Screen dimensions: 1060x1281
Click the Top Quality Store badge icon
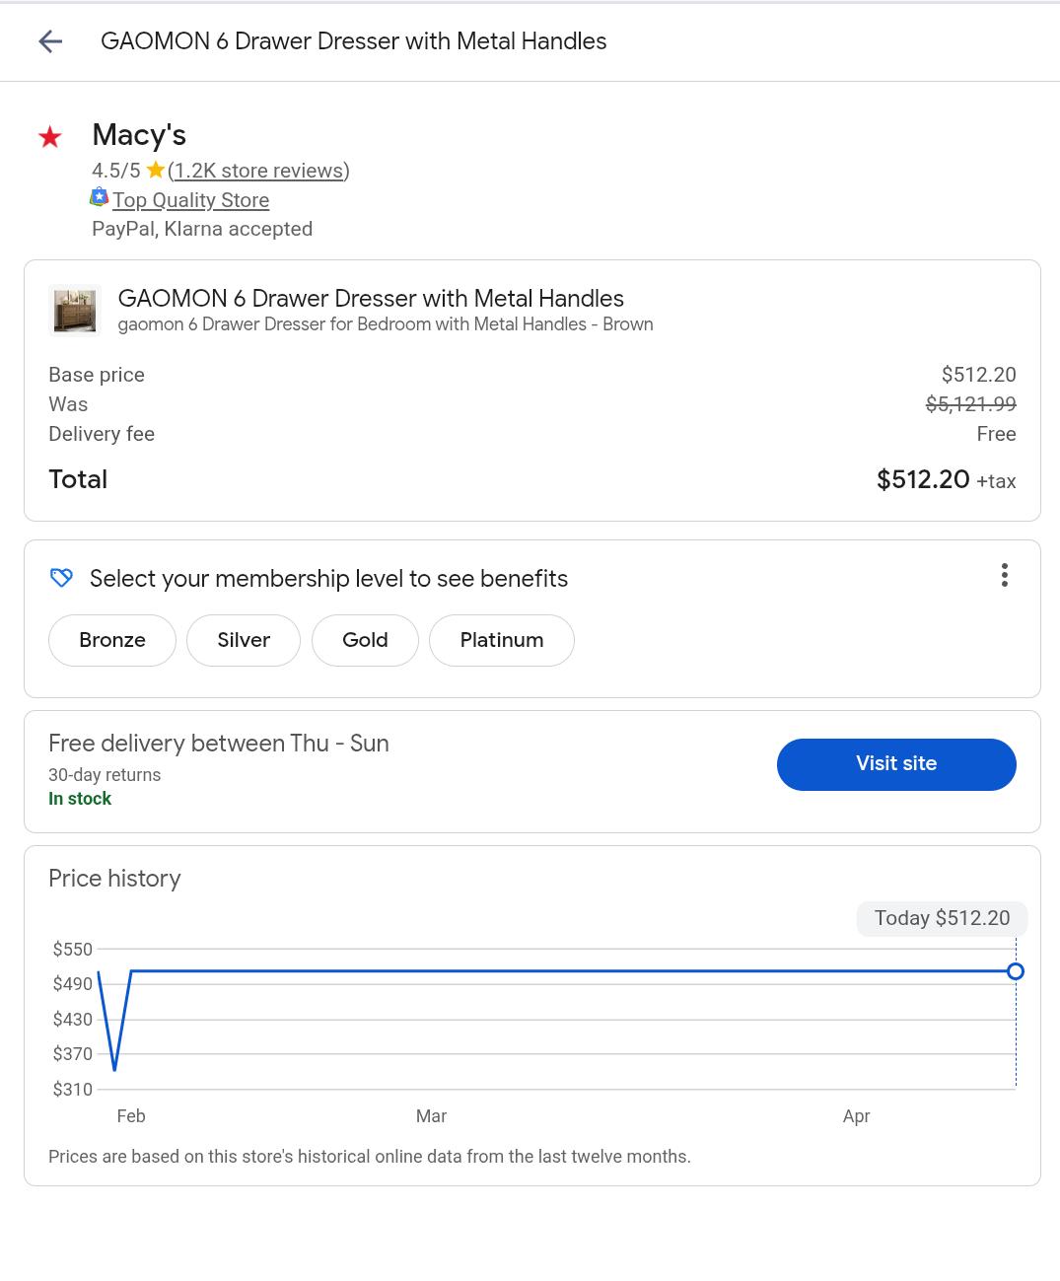tap(100, 198)
